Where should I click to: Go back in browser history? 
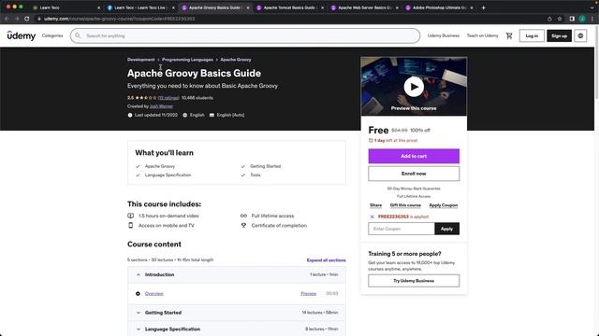pos(7,19)
